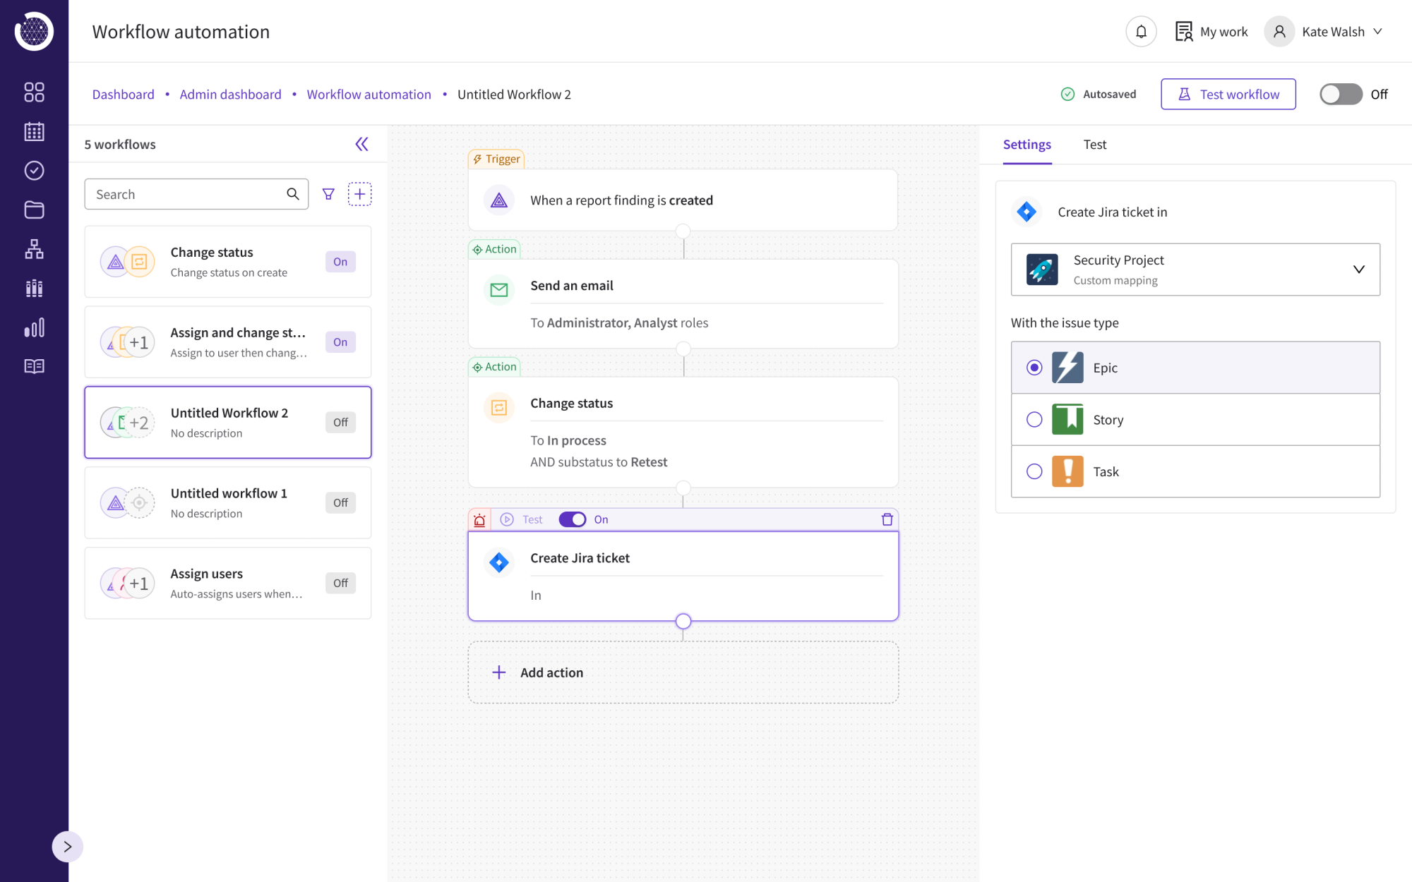Toggle the On badge for Change status
This screenshot has width=1412, height=882.
340,262
